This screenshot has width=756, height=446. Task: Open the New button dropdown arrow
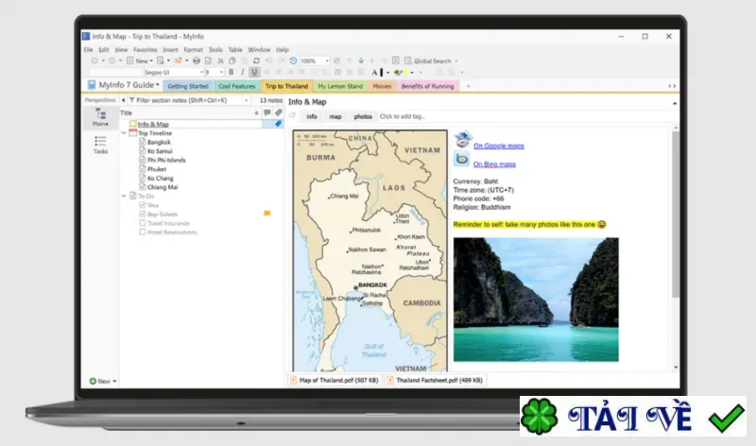[x=151, y=60]
